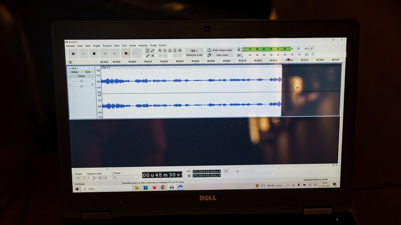This screenshot has width=401, height=225.
Task: Click the Zoom Out magnifier icon
Action: [165, 51]
